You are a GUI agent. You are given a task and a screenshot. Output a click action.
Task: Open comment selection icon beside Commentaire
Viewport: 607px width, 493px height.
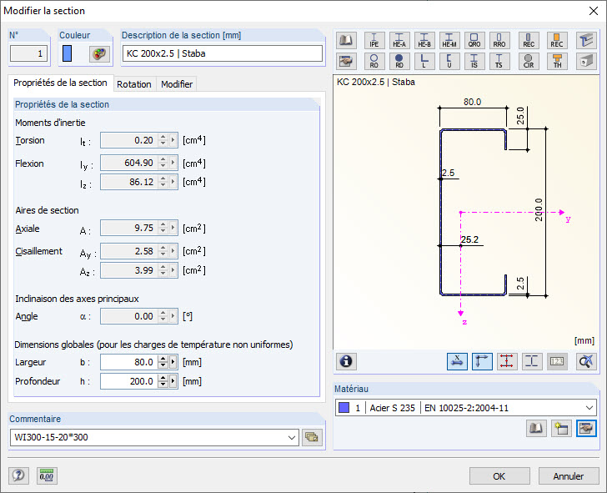click(x=312, y=437)
